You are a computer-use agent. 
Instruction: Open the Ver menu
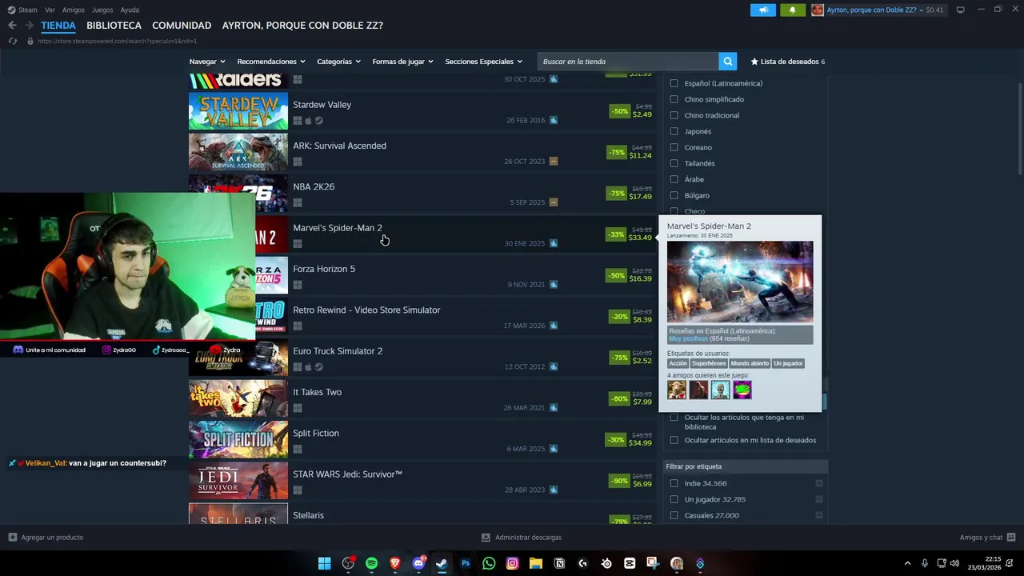(50, 10)
